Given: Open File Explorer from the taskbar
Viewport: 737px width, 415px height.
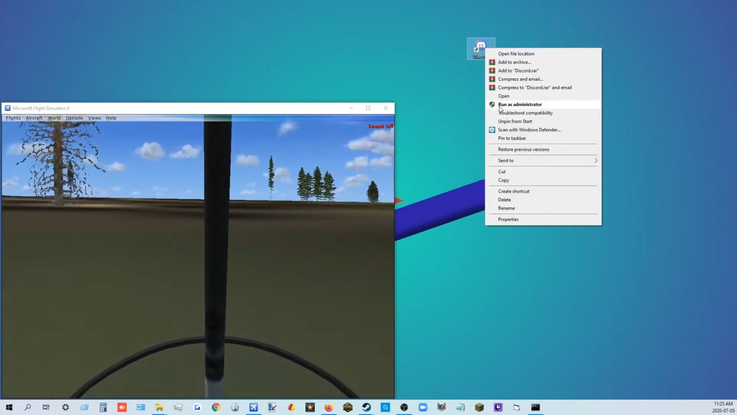Looking at the screenshot, I should pyautogui.click(x=159, y=407).
